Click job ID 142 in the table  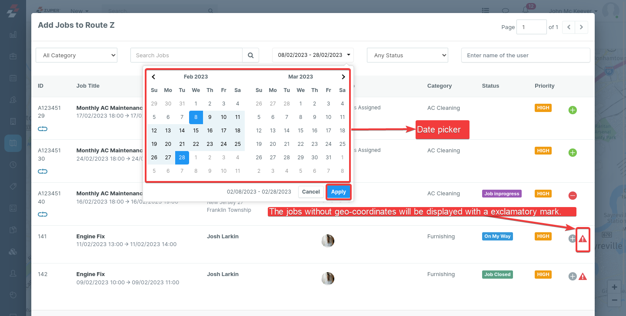43,274
